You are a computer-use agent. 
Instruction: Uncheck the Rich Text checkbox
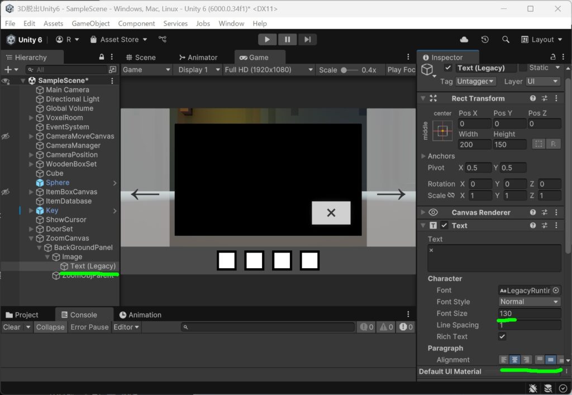[502, 336]
